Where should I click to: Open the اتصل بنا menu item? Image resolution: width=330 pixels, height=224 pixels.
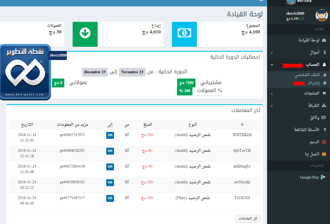coord(299,154)
